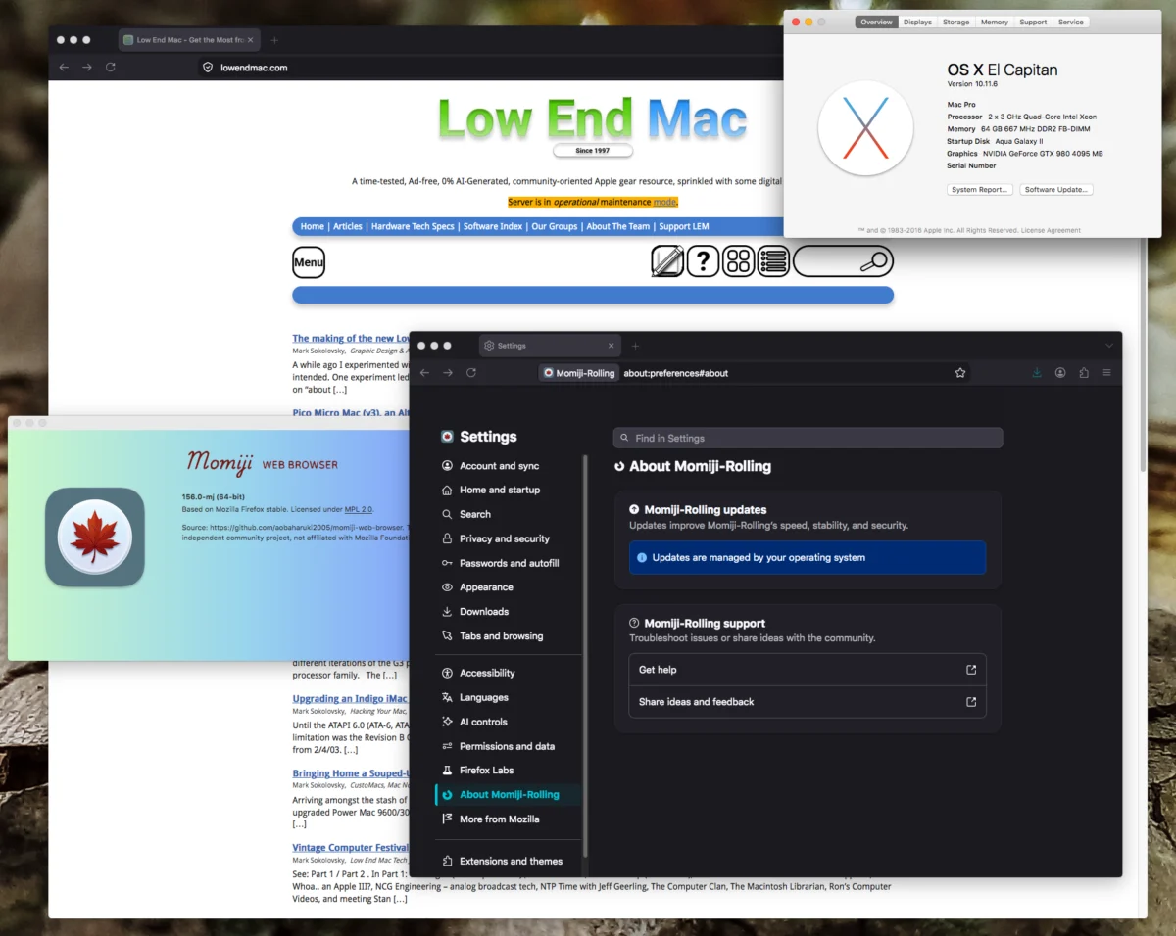Click the forward arrow in Momiji Settings window
1176x936 pixels.
tap(448, 373)
